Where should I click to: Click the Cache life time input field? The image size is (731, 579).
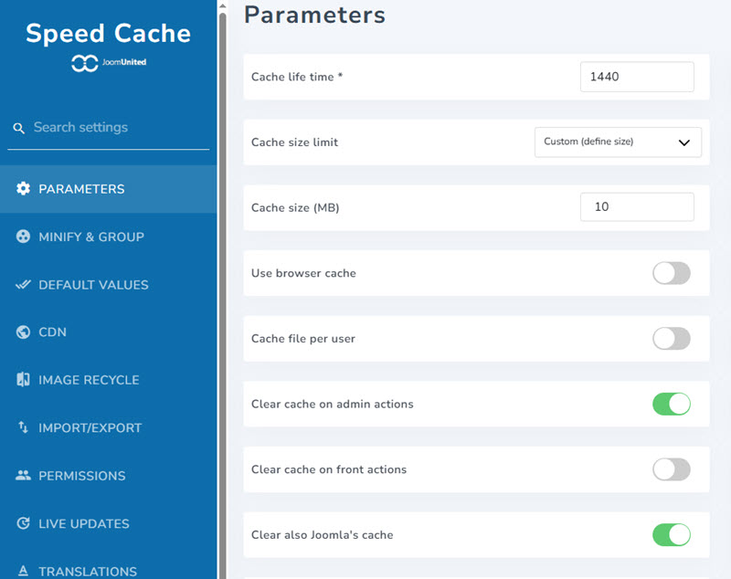click(x=637, y=77)
